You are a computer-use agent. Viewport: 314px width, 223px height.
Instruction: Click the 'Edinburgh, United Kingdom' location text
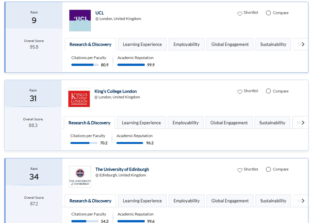[x=123, y=175]
